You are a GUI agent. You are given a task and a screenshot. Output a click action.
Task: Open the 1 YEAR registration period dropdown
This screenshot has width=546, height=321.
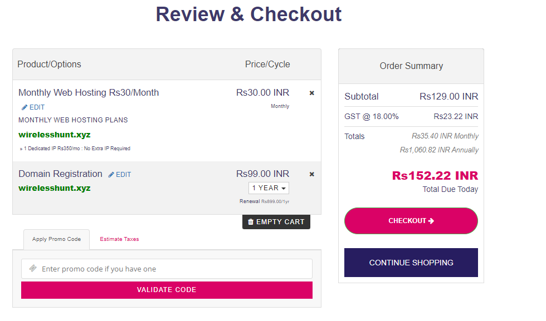(269, 188)
